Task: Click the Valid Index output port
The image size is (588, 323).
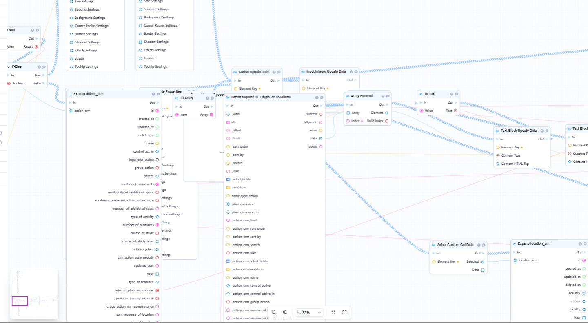Action: pos(386,121)
